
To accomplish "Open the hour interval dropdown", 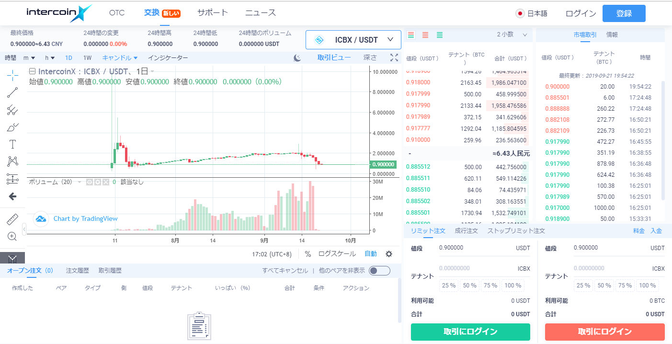I will [50, 58].
